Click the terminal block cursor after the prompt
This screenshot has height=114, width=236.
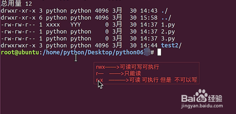159,53
